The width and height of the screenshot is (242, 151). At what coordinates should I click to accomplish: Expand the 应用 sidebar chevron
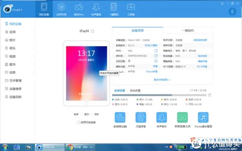coord(32,32)
